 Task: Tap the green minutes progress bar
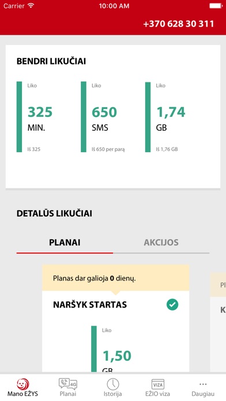(x=19, y=117)
